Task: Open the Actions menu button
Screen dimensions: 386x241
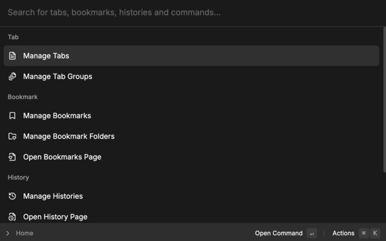Action: (x=343, y=233)
